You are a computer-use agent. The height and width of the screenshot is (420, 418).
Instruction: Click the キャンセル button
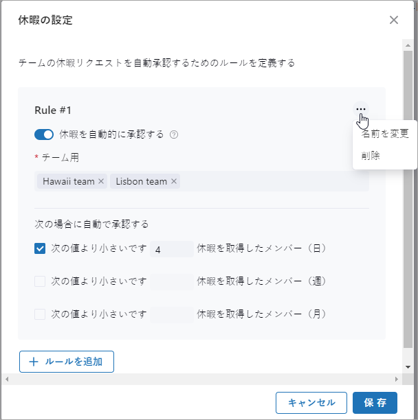311,403
